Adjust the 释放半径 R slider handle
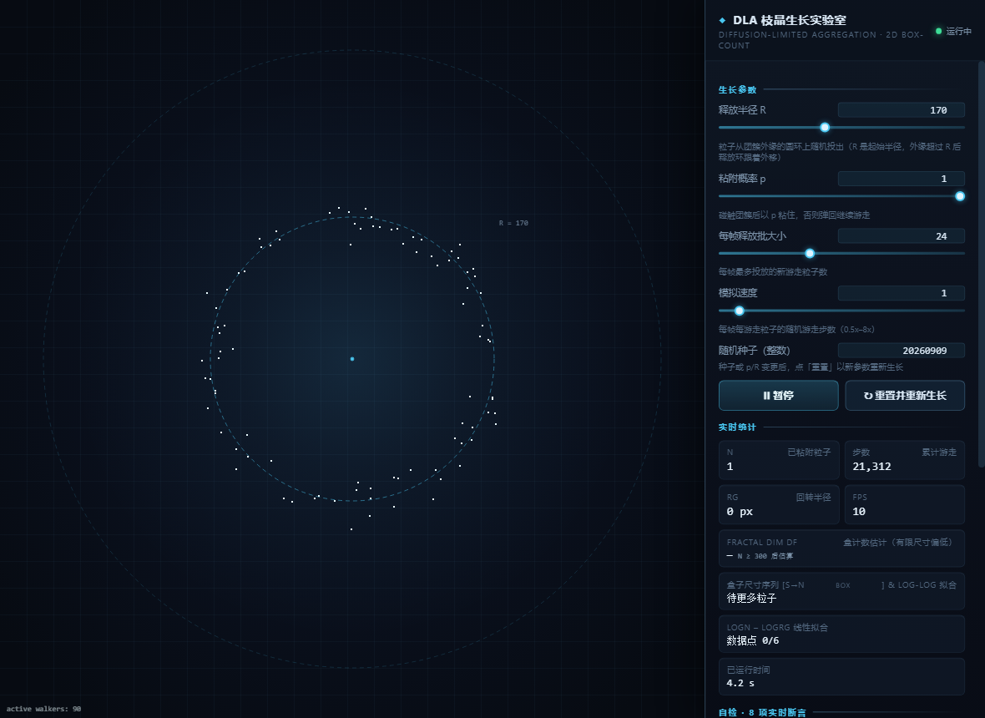Screen dimensions: 985x718 825,128
